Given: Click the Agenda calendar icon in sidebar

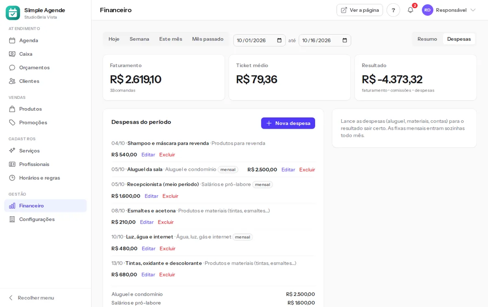Looking at the screenshot, I should click(12, 40).
